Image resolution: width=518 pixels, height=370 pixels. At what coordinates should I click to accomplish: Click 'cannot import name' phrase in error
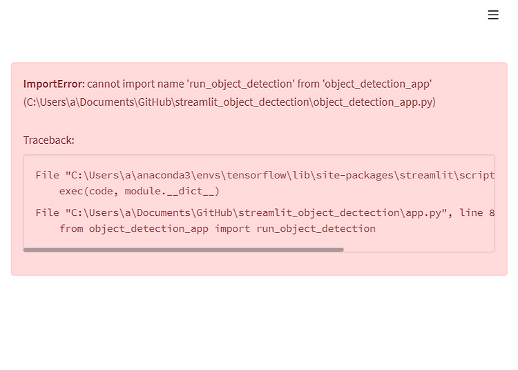[137, 84]
